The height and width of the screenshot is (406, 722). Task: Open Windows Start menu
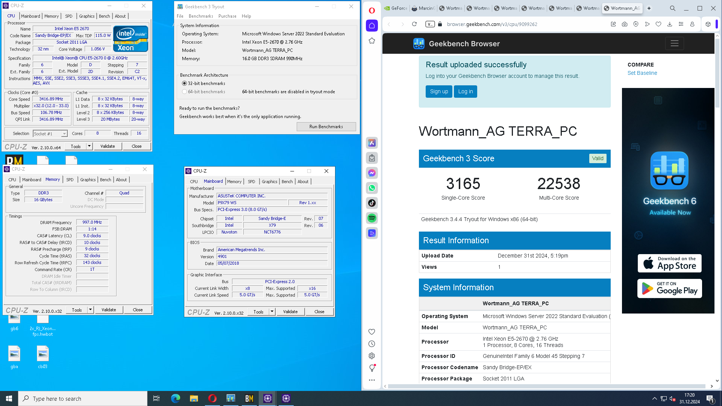click(x=9, y=398)
